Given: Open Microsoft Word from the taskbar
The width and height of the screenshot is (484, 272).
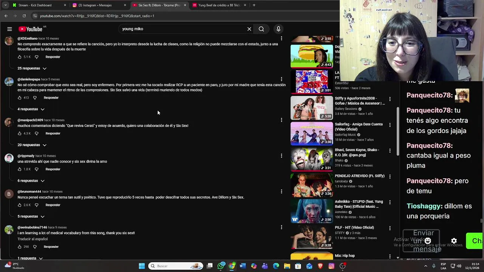Looking at the screenshot, I should 243,266.
